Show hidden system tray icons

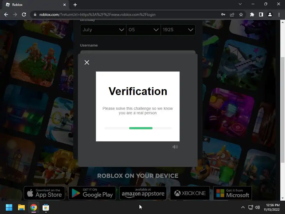(x=243, y=207)
